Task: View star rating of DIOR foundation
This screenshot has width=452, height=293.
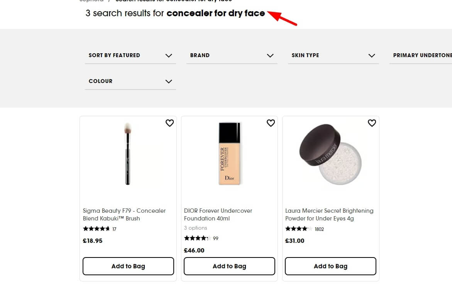Action: click(x=196, y=238)
